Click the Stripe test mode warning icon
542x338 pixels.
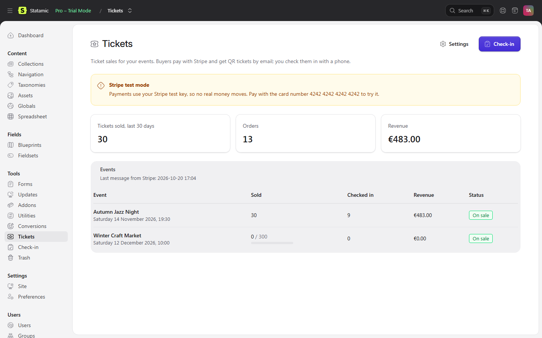[x=101, y=86]
